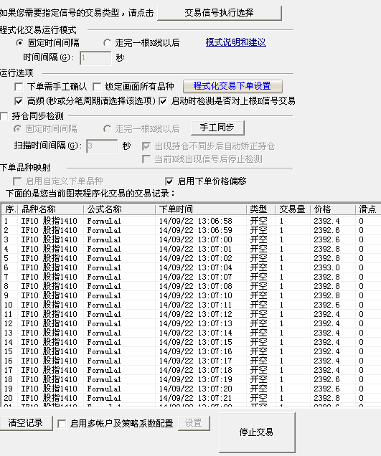This screenshot has height=456, width=381.
Task: Select the record timed 13:07:11
Action: click(x=191, y=305)
